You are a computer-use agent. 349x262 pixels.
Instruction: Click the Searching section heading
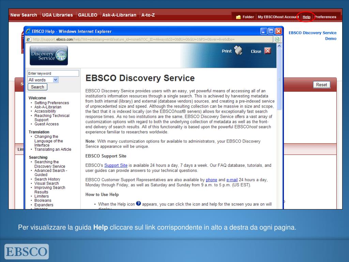point(38,157)
